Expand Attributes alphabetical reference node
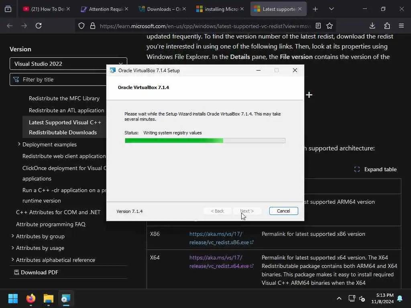411x308 pixels. 12,259
